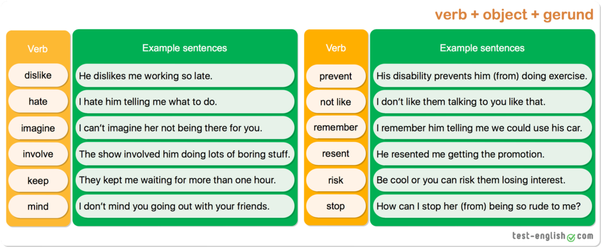Choose the 'involve' verb pill
The height and width of the screenshot is (247, 601).
[38, 154]
